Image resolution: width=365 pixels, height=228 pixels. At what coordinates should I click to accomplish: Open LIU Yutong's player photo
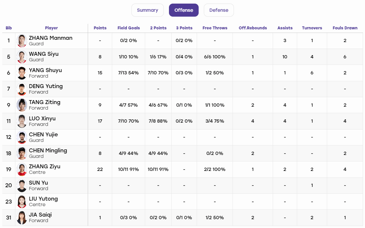(22, 202)
